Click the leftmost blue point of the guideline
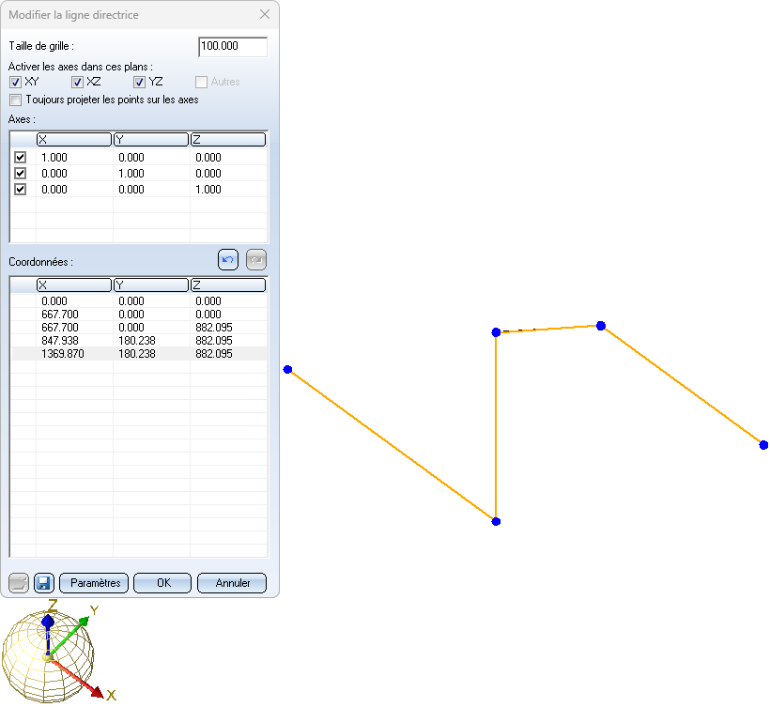 pyautogui.click(x=287, y=369)
